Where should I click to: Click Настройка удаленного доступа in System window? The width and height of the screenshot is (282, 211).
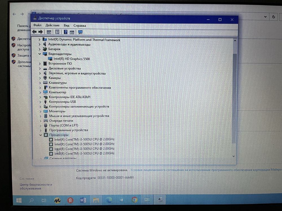tap(24, 47)
